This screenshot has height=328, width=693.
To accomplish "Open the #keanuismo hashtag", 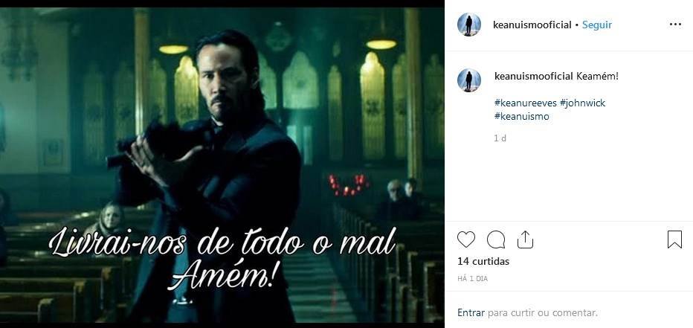I will click(522, 117).
